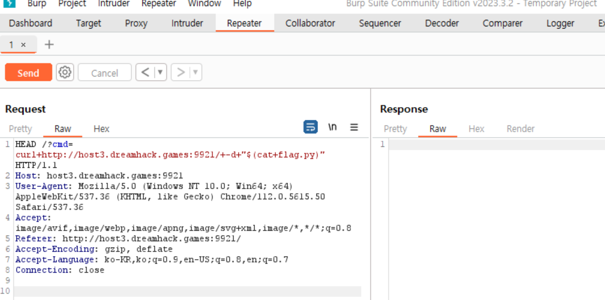
Task: Switch to the Intruder tool tab
Action: [x=187, y=23]
